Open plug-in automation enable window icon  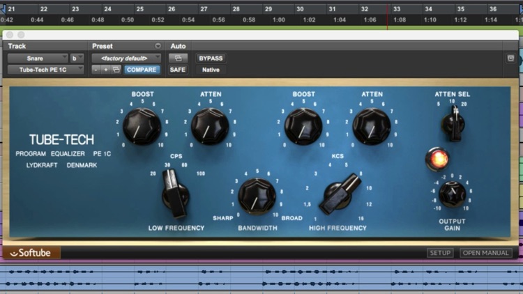[178, 59]
